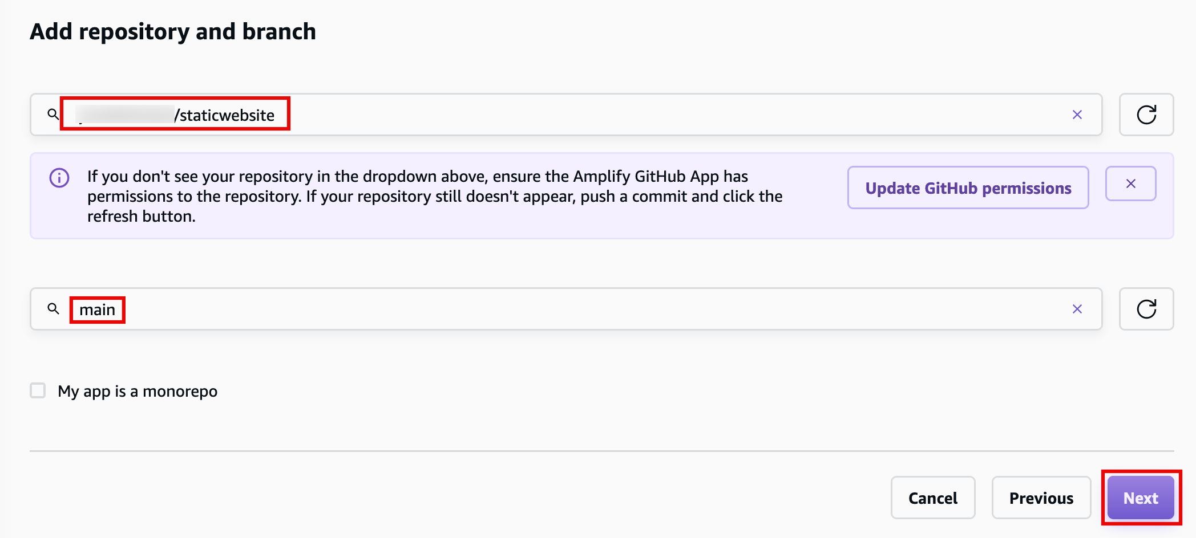
Task: Clear the repository field with its X icon
Action: (1077, 114)
